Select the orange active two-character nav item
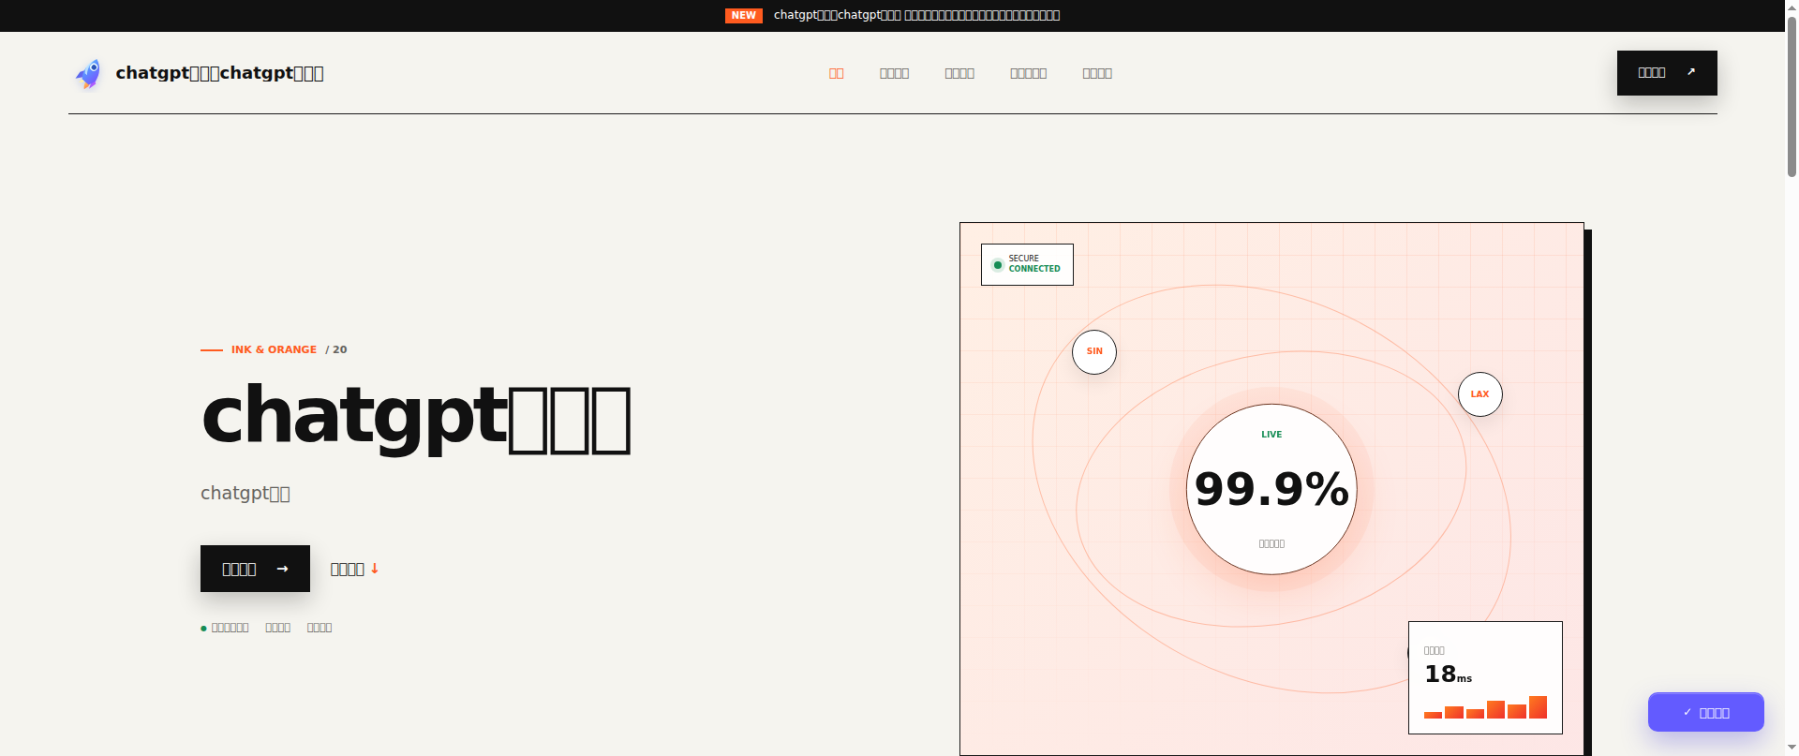1799x756 pixels. click(x=836, y=73)
